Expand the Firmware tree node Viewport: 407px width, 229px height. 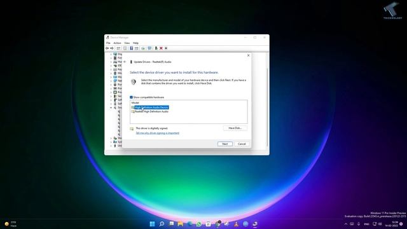[111, 58]
